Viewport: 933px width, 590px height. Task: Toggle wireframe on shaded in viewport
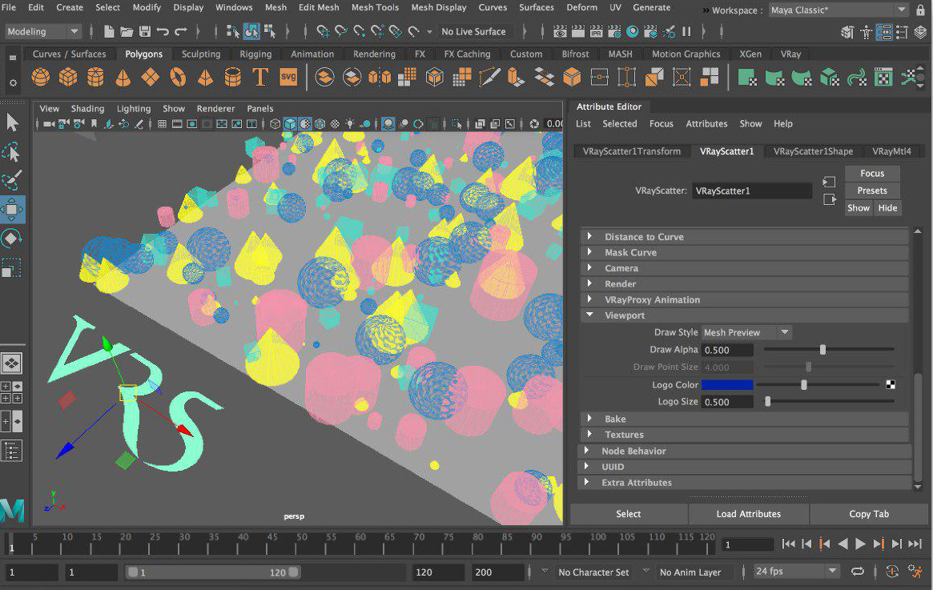(320, 124)
